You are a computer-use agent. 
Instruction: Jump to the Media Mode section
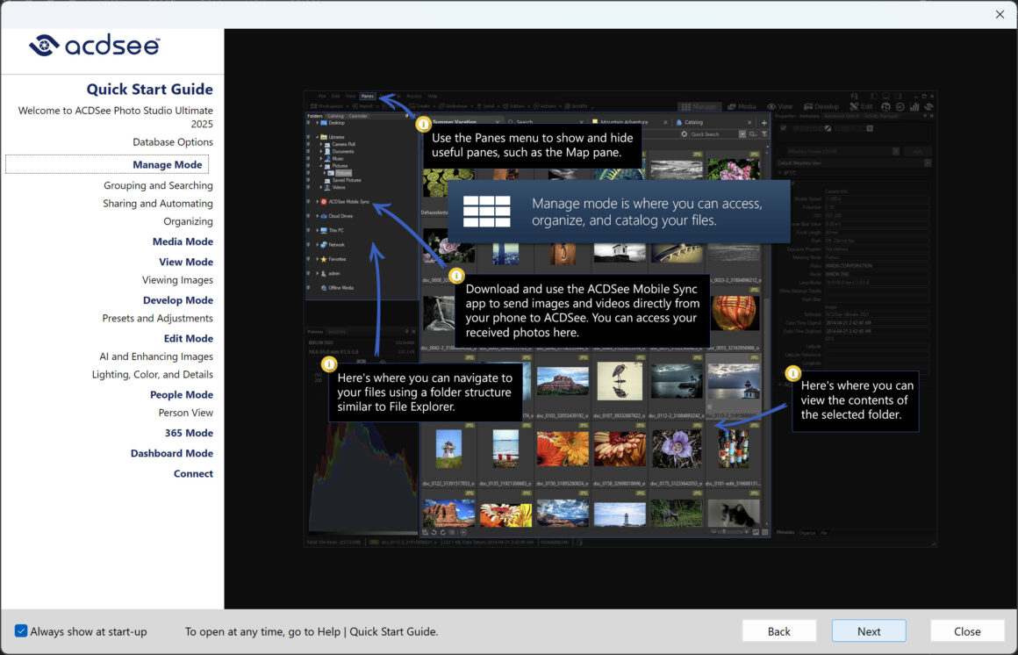183,241
